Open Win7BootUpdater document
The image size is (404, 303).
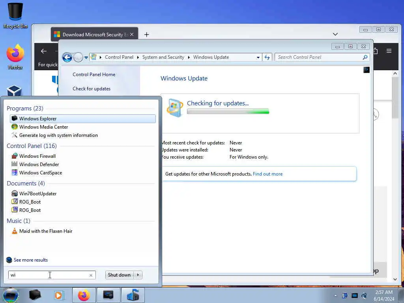[x=83, y=193]
